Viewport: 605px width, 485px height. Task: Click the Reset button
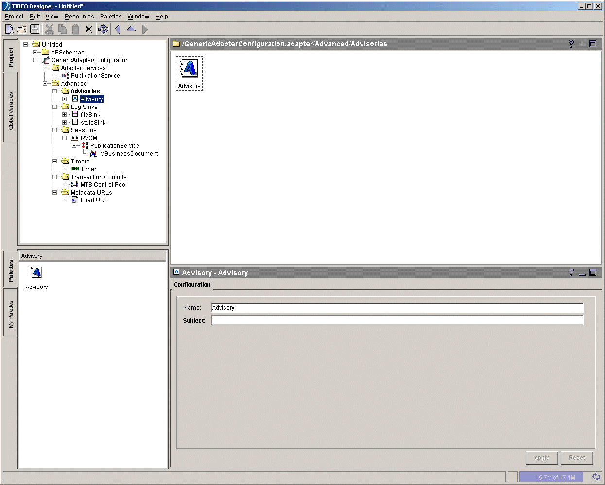(577, 458)
